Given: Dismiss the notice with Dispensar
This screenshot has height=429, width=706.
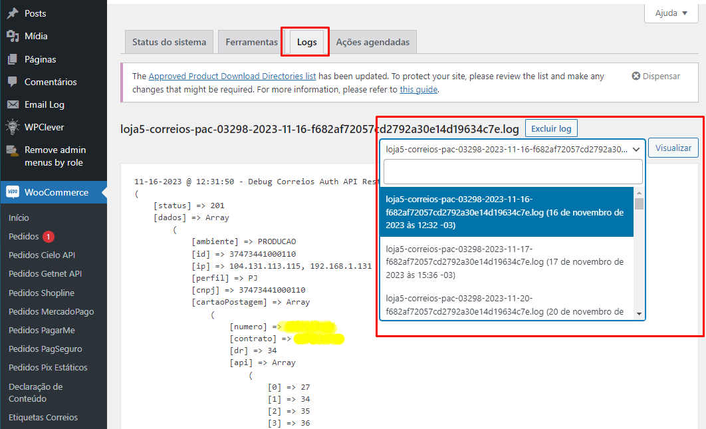Looking at the screenshot, I should coord(656,76).
